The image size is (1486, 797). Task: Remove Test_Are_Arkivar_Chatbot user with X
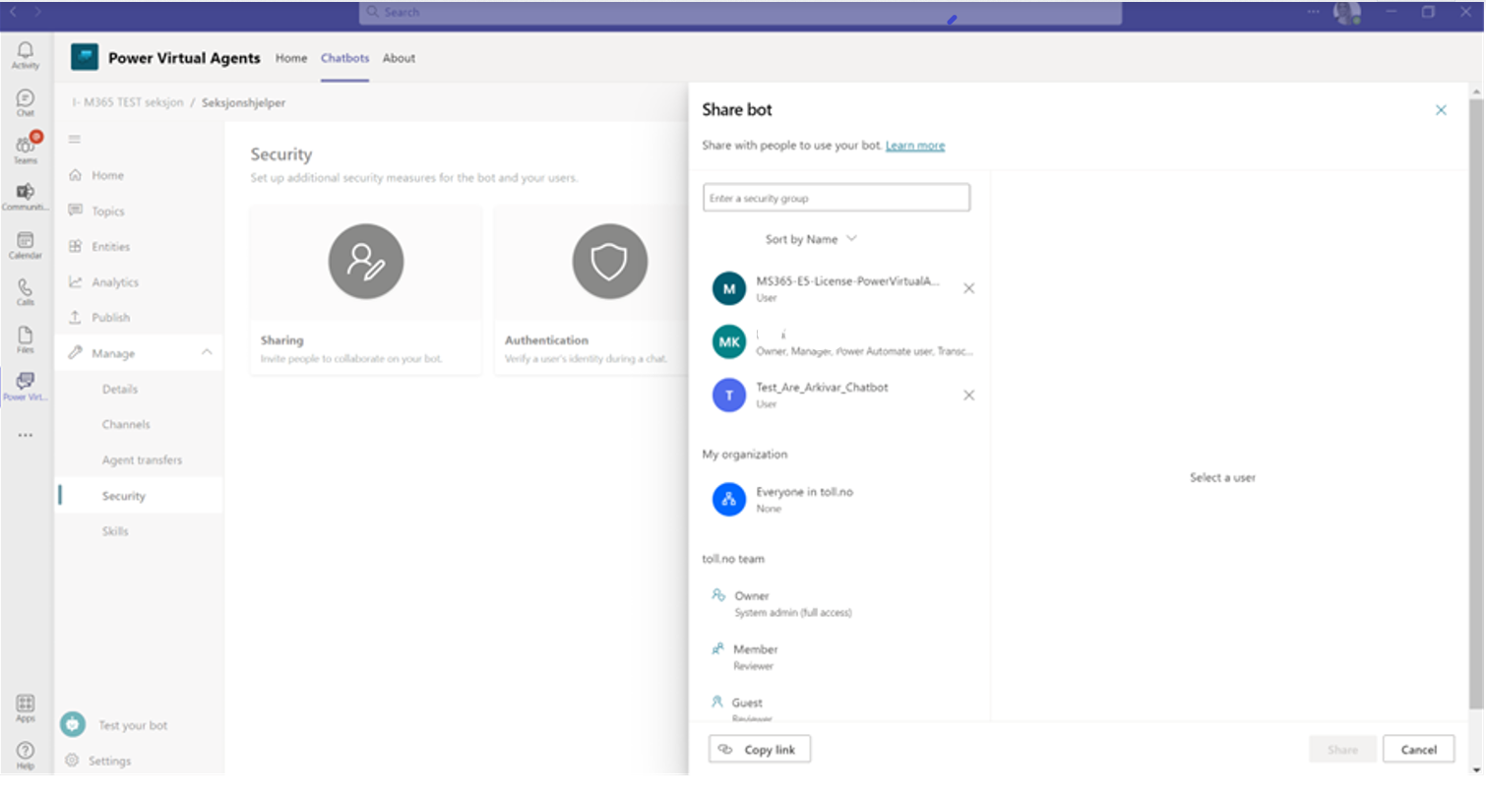click(968, 395)
